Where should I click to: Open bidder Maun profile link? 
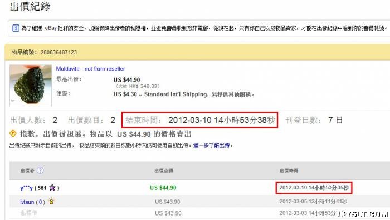click(x=27, y=202)
